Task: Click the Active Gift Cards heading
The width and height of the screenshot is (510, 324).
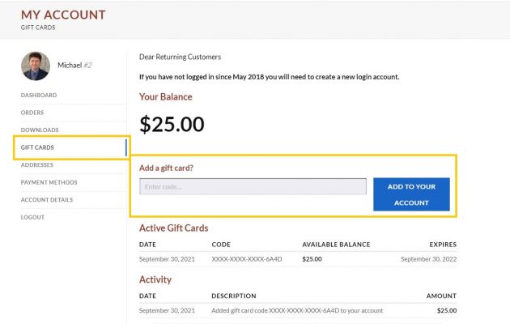Action: point(174,228)
